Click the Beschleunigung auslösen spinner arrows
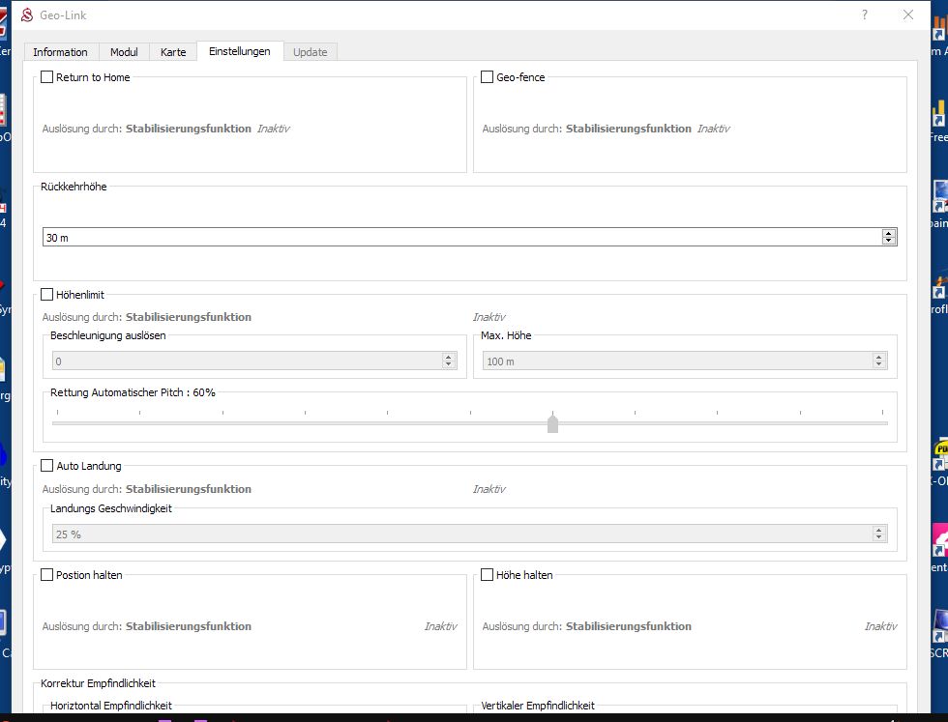Image resolution: width=948 pixels, height=722 pixels. coord(449,361)
